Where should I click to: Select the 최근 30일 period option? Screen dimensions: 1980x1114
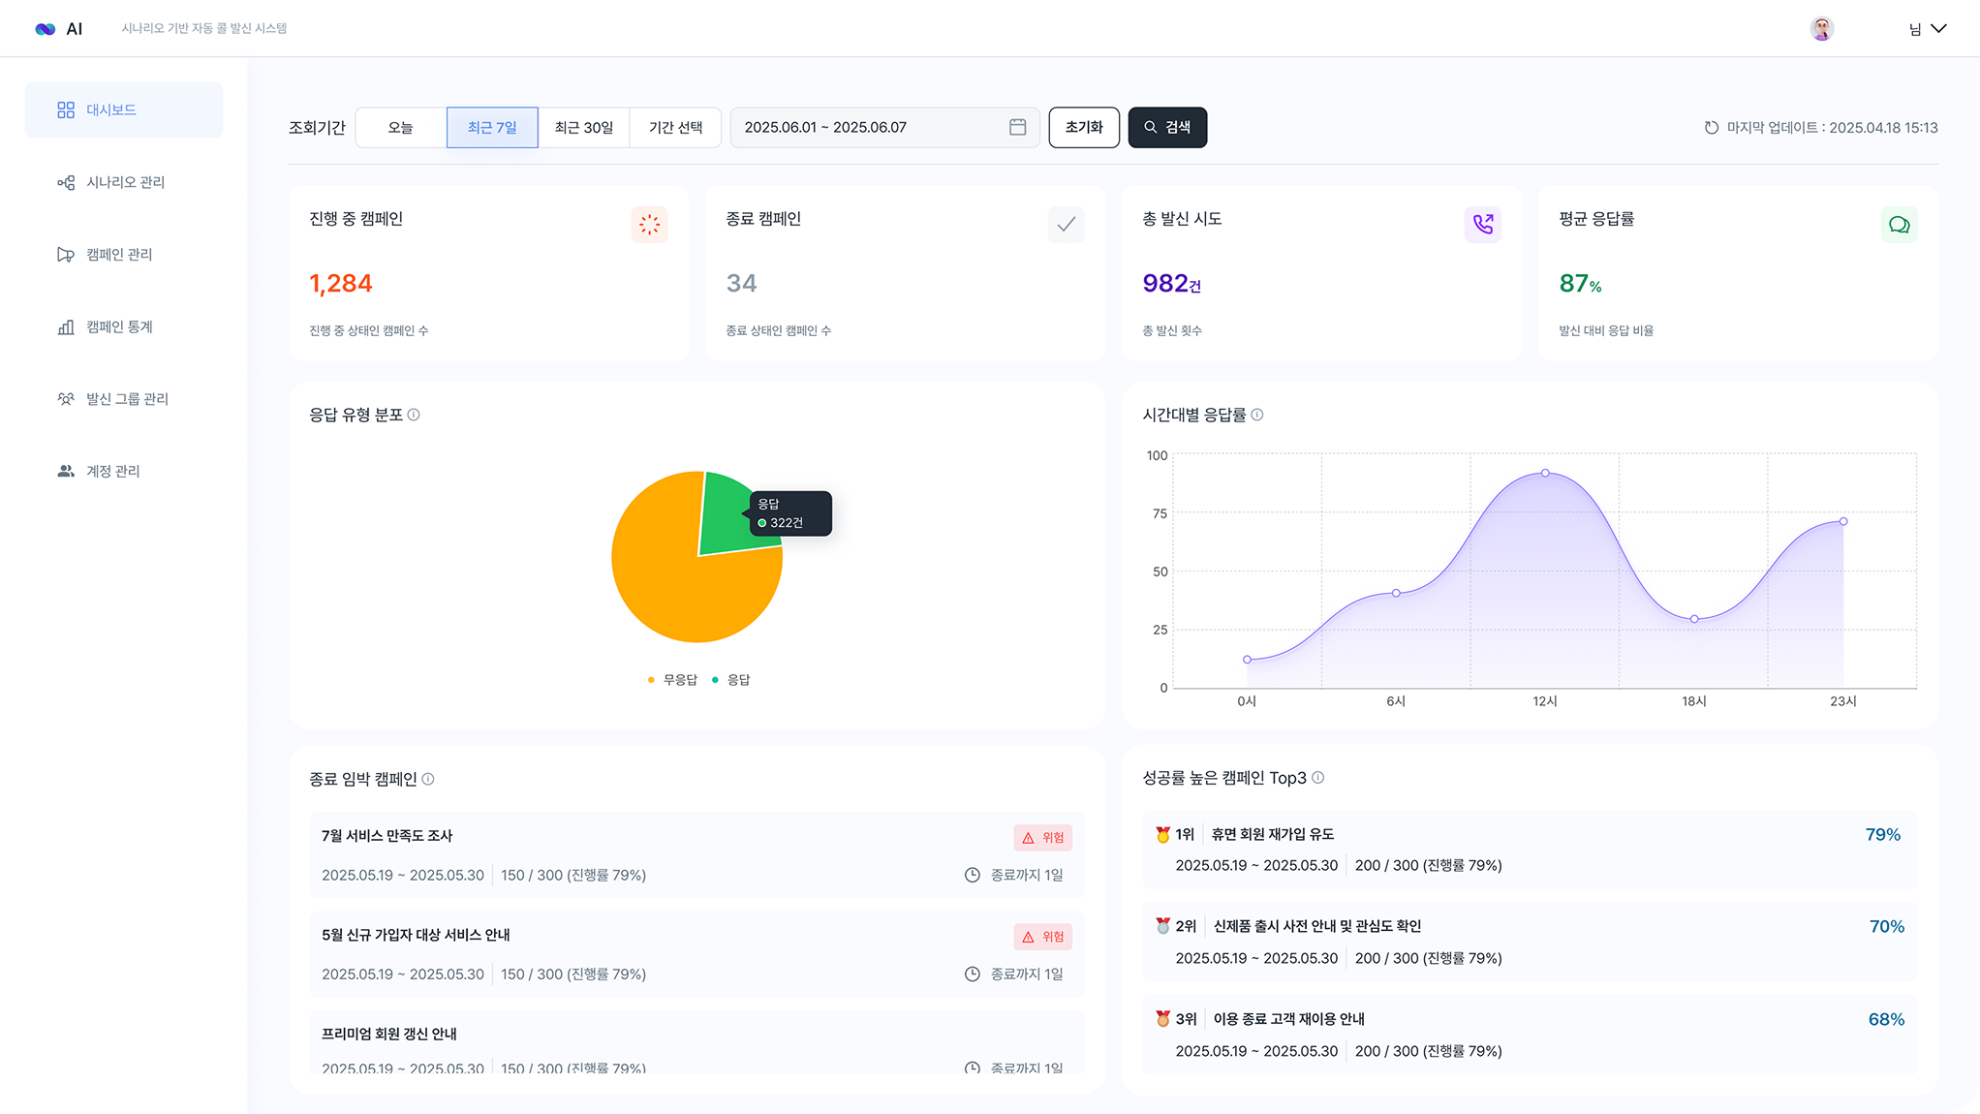tap(583, 127)
